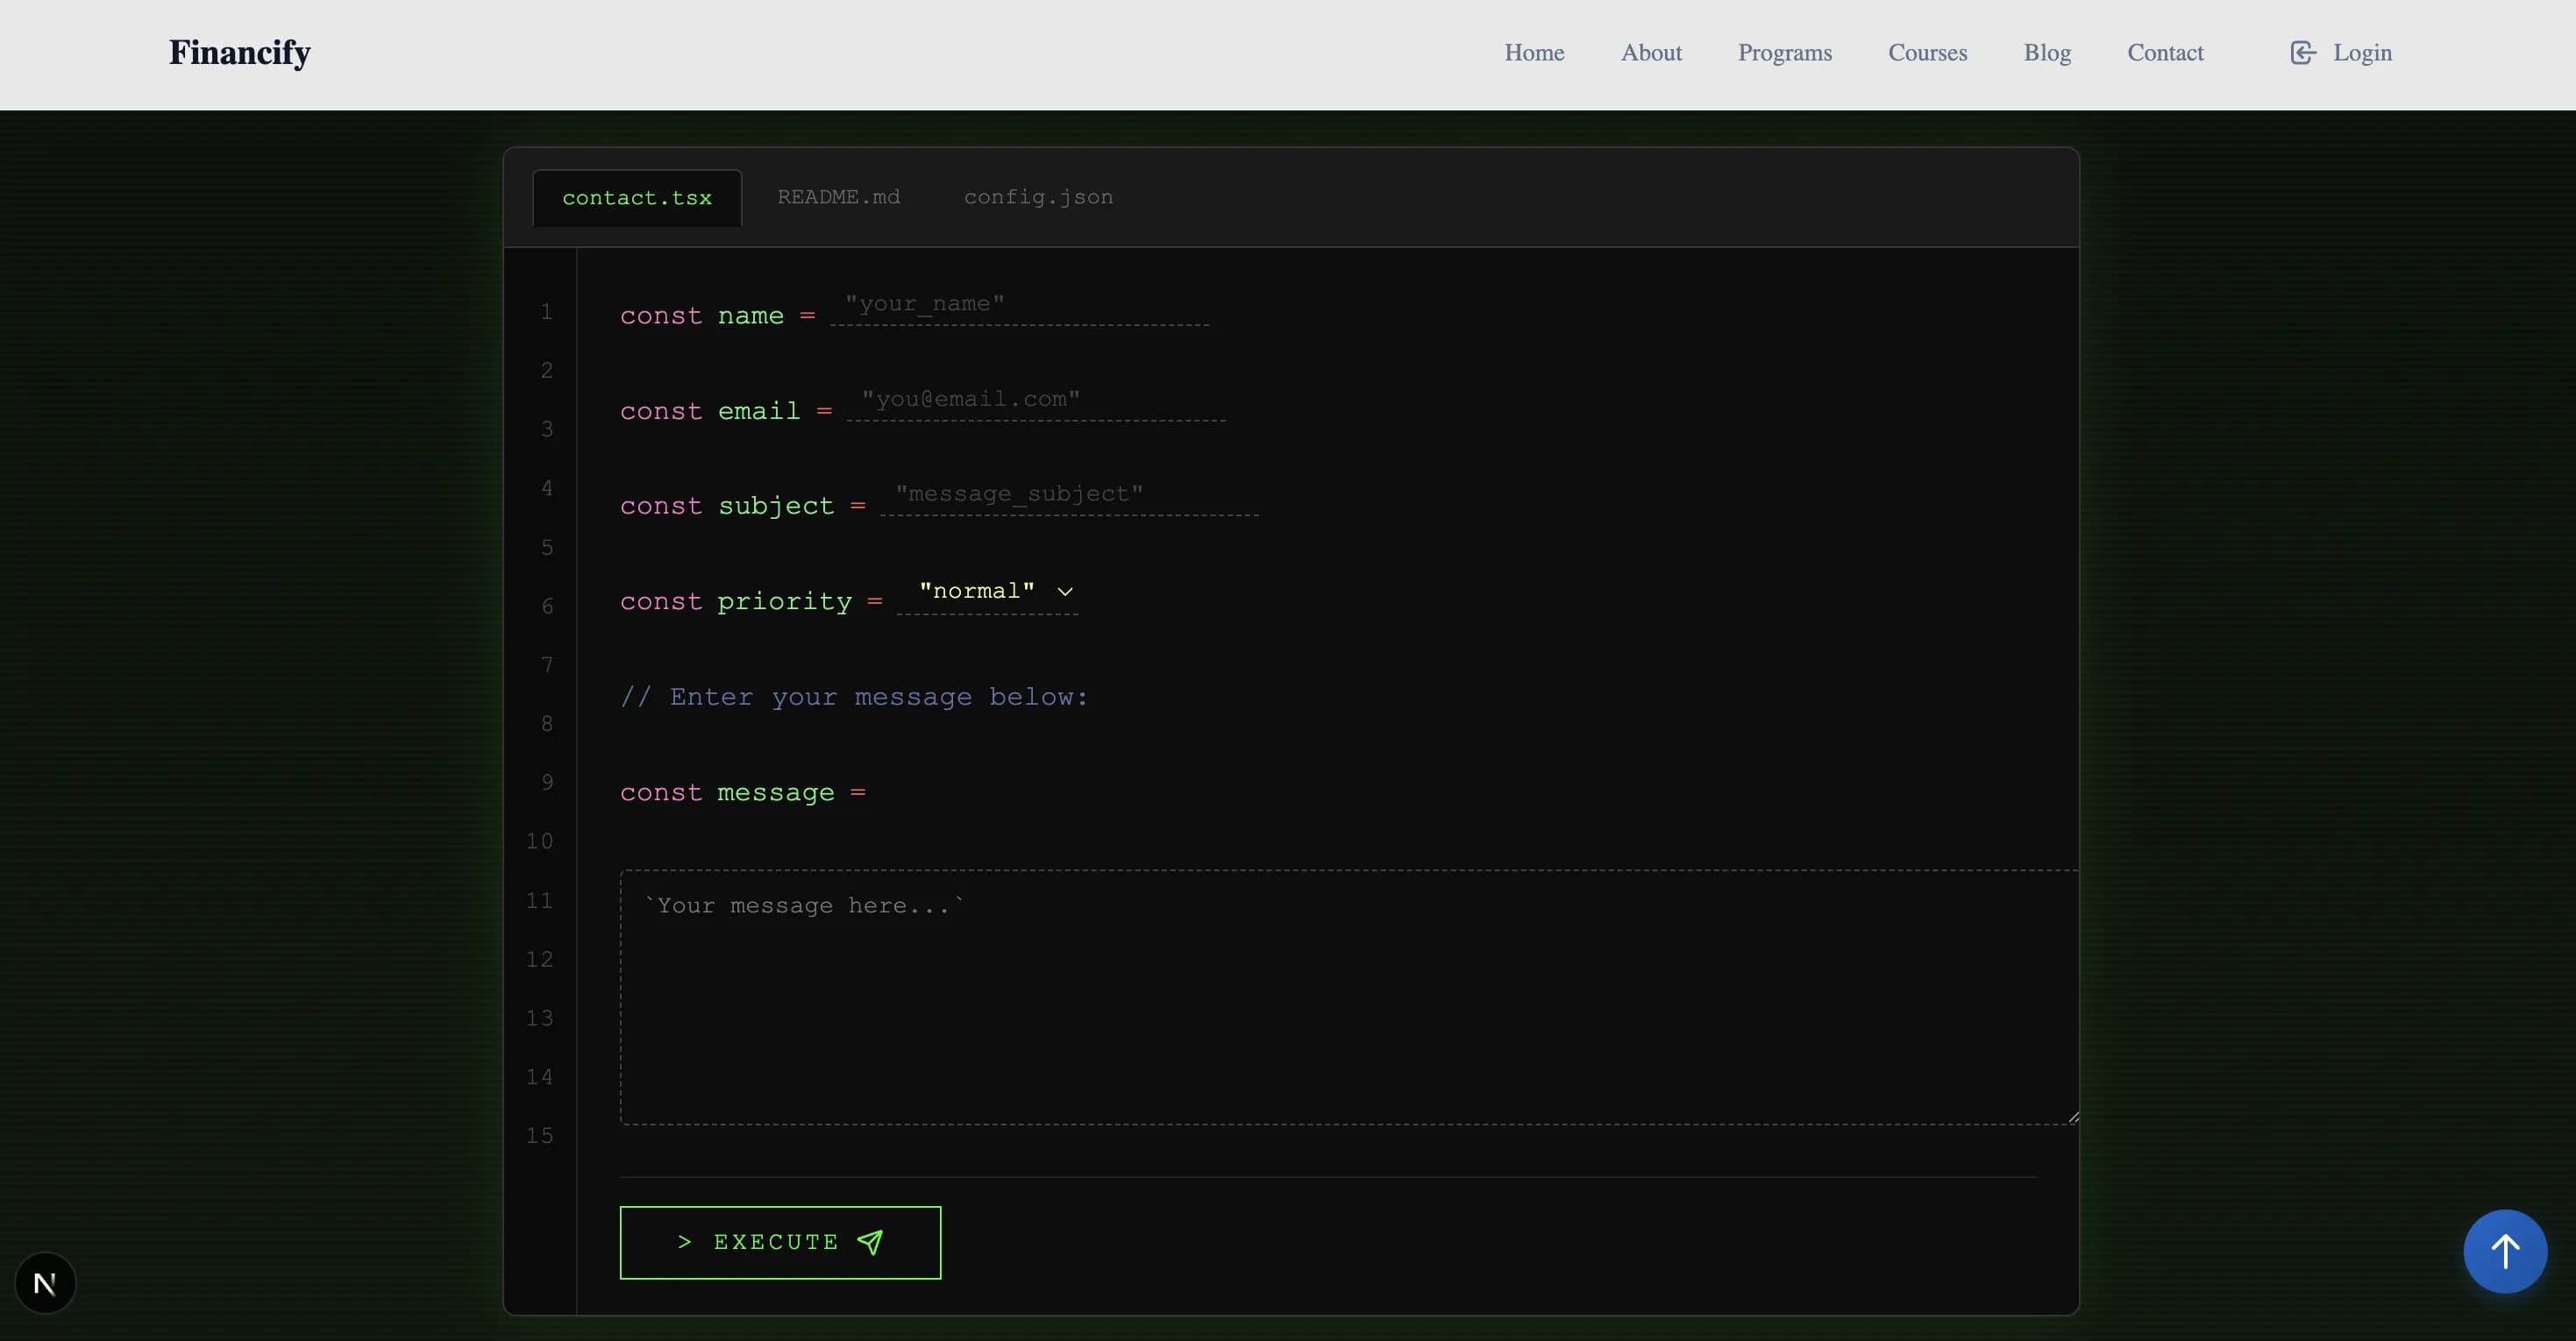The width and height of the screenshot is (2576, 1341).
Task: Open the "normal" priority dropdown
Action: 977,592
